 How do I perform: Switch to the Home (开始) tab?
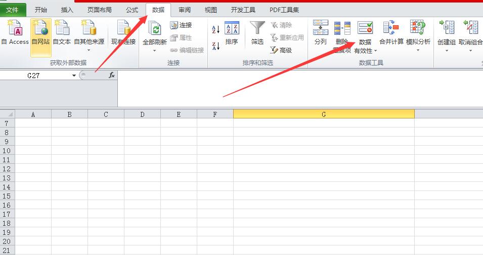[40, 10]
